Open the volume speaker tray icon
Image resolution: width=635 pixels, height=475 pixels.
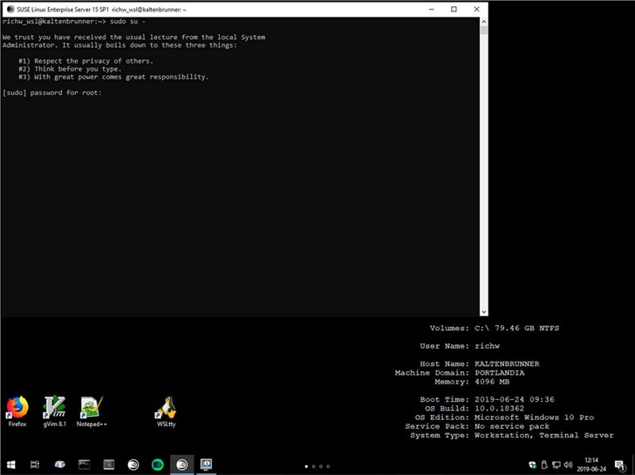[x=568, y=465]
